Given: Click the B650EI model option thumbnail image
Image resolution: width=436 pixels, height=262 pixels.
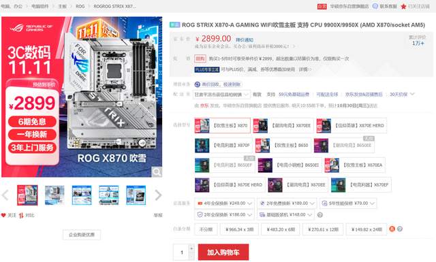Looking at the screenshot, I should 265,165.
